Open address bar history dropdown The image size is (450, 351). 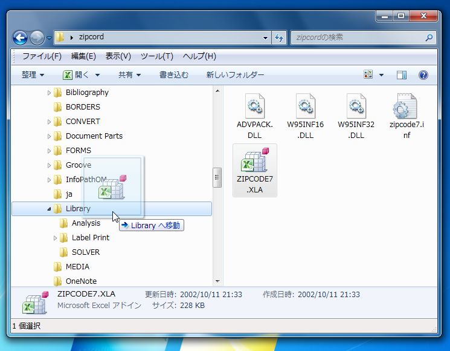click(265, 38)
